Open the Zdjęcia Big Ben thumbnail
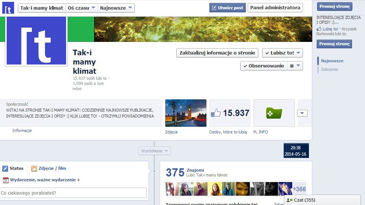 tap(186, 113)
